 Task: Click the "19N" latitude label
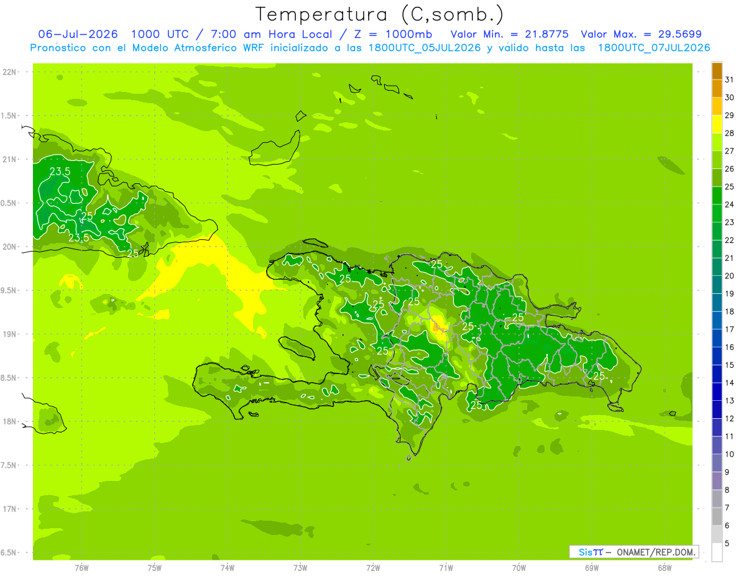point(9,334)
